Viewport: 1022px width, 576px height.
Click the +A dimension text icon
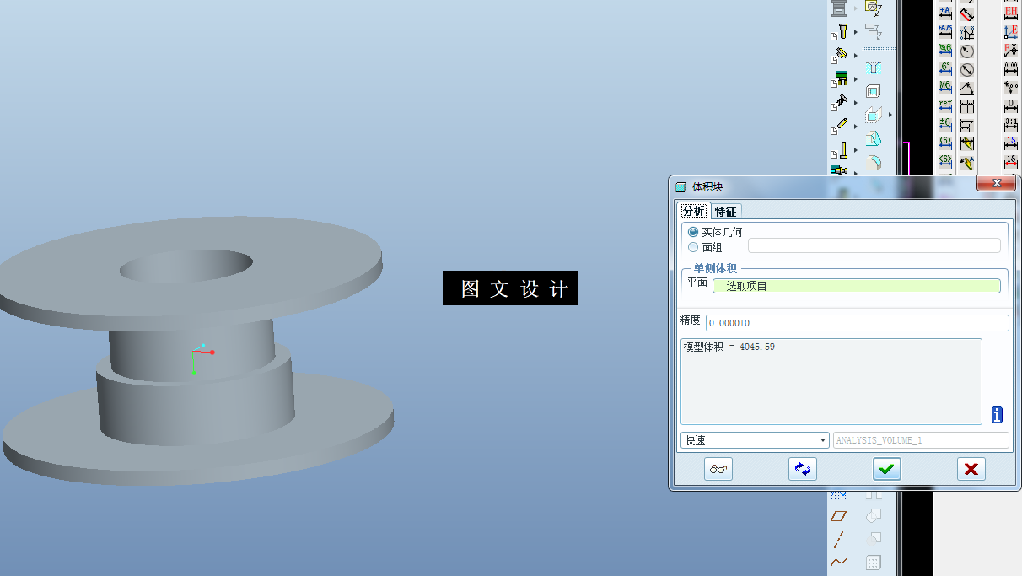[945, 13]
